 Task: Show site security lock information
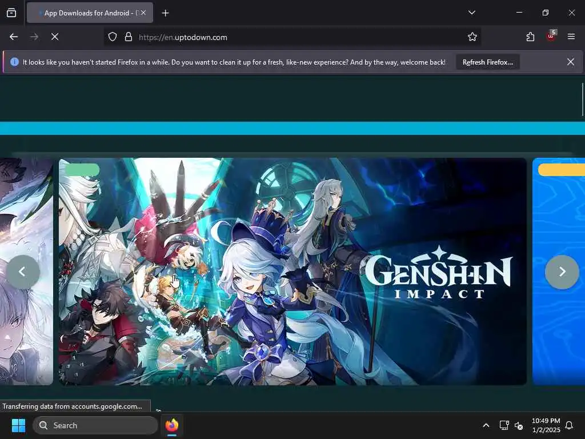[129, 37]
